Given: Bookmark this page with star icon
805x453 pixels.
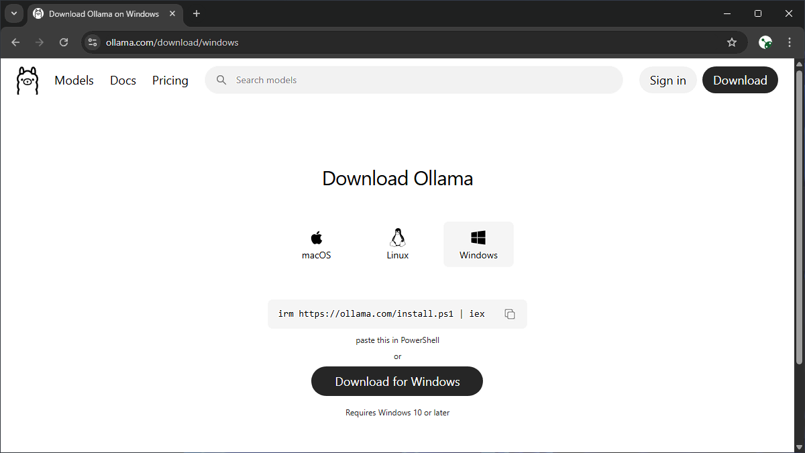Looking at the screenshot, I should [732, 42].
